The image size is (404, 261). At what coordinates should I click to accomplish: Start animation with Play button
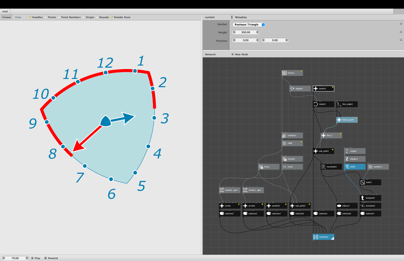(x=36, y=258)
